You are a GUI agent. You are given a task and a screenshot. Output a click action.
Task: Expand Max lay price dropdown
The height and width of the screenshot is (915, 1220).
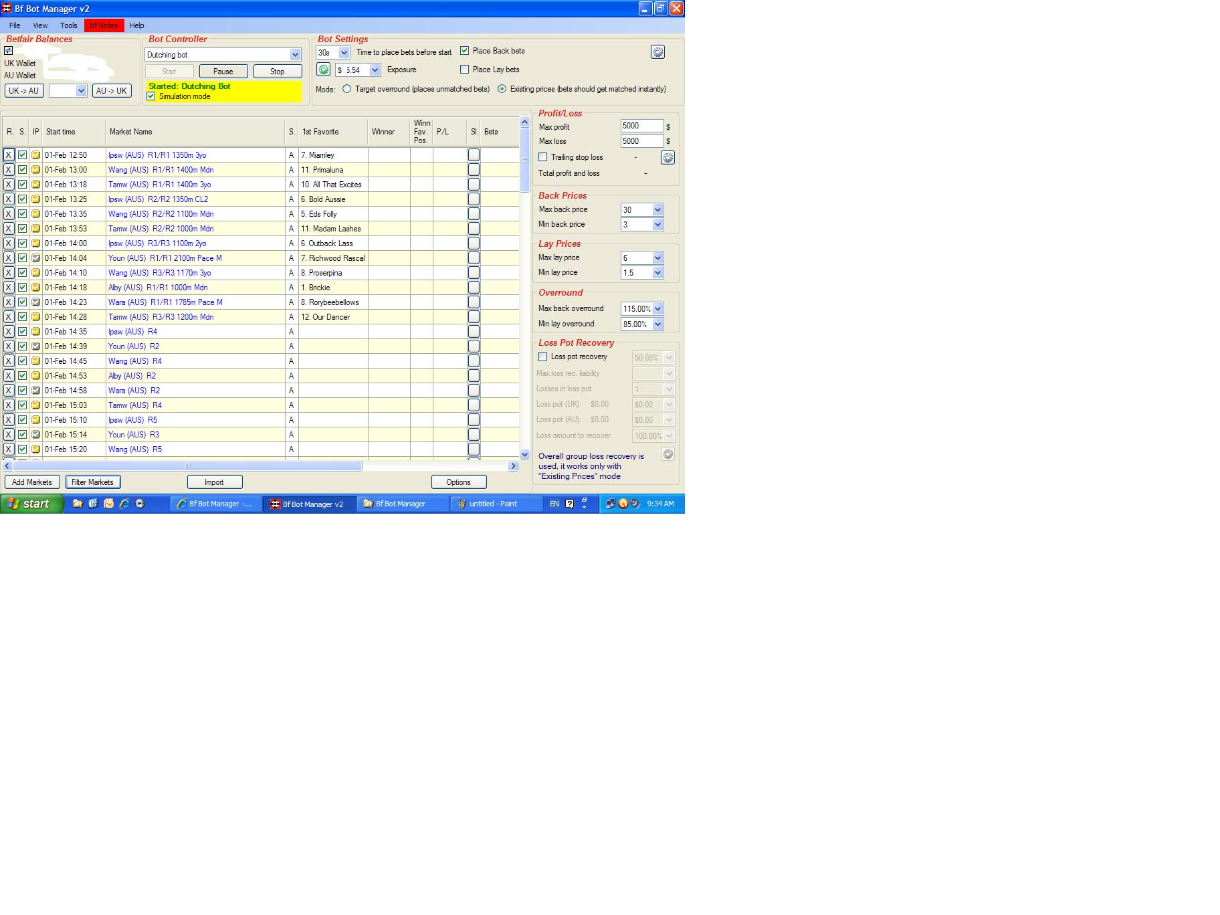click(x=657, y=258)
